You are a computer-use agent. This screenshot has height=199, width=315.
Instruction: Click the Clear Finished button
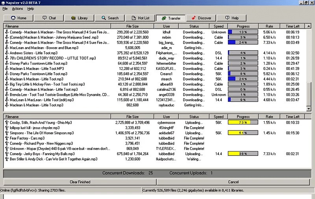(80, 182)
